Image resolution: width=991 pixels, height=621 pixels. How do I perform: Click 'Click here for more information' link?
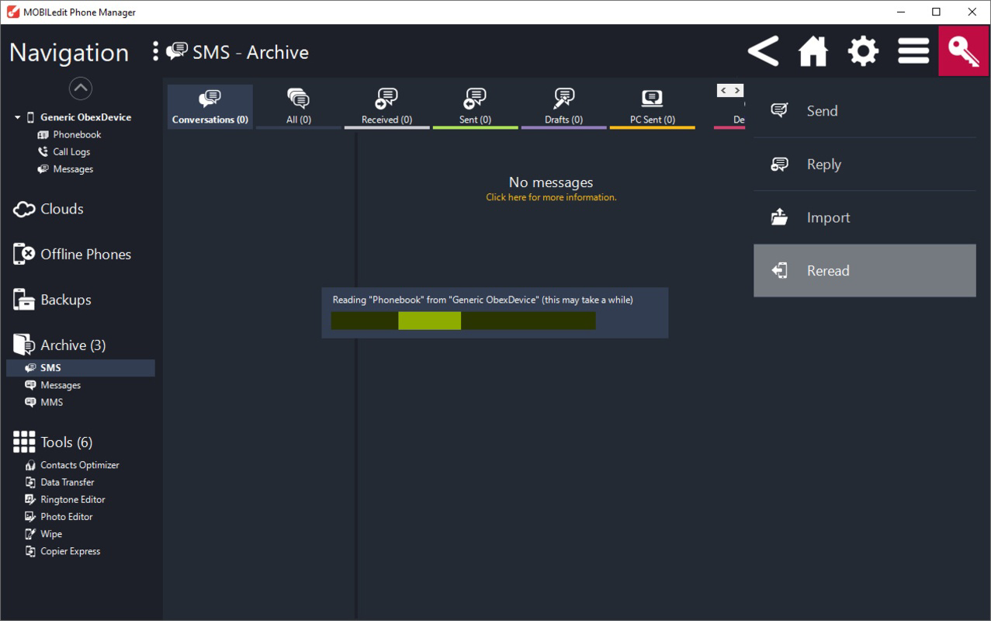[551, 197]
